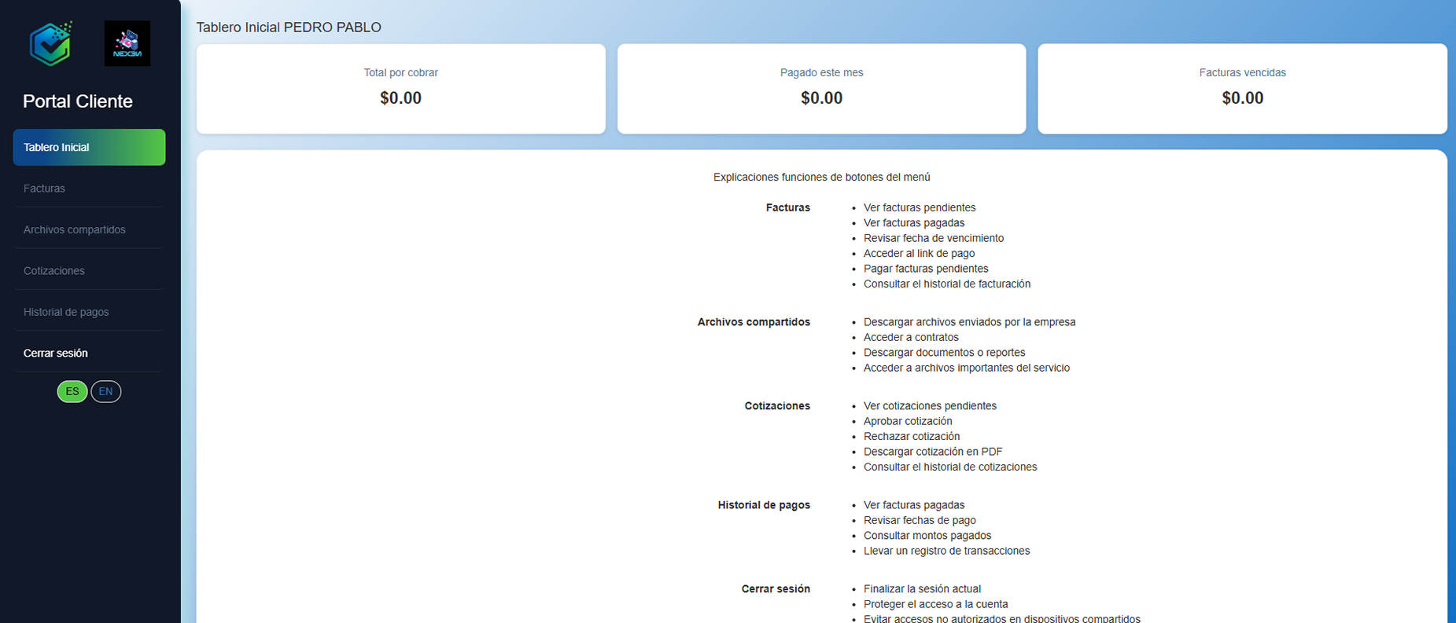1456x623 pixels.
Task: Click the Facturas vencidas card
Action: coord(1242,88)
